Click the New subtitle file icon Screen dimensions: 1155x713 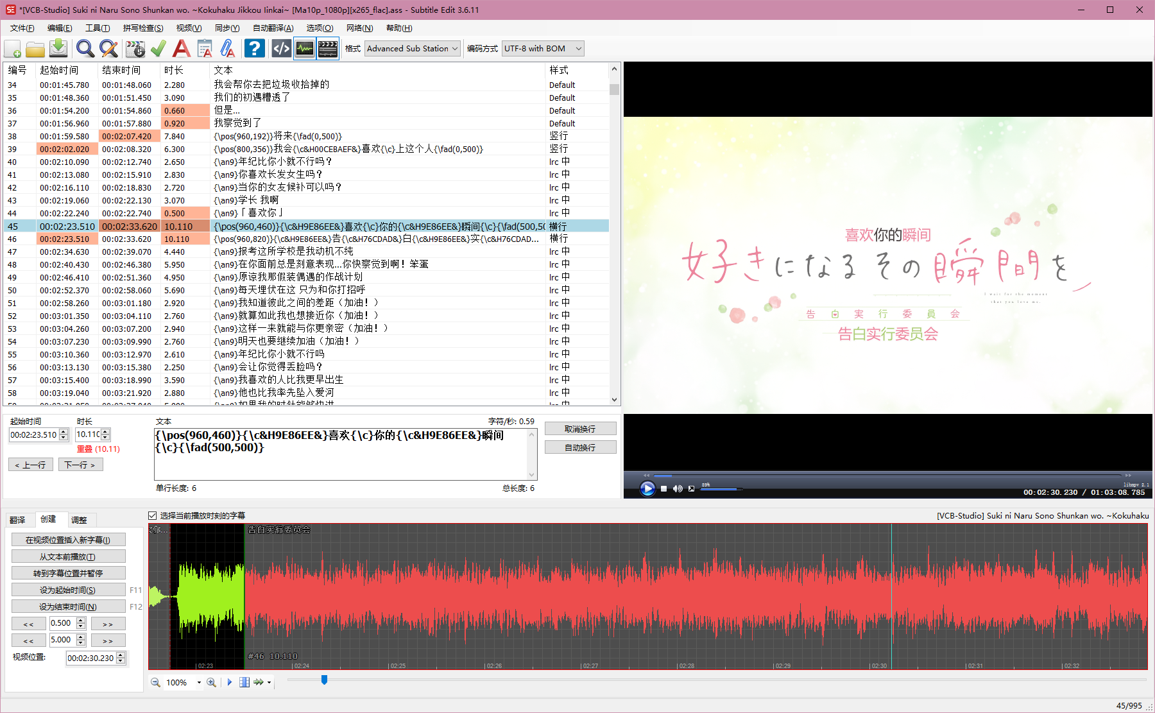13,49
